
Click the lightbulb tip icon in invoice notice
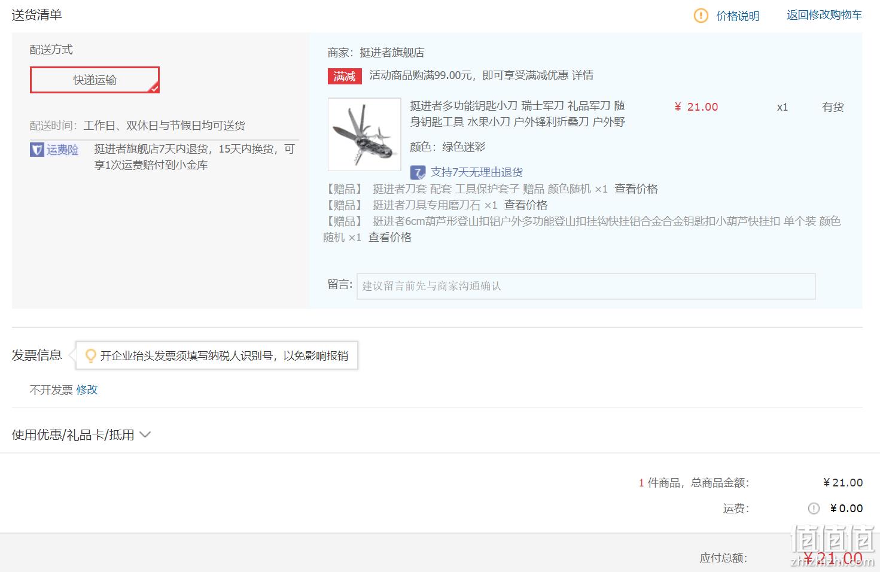click(x=91, y=356)
